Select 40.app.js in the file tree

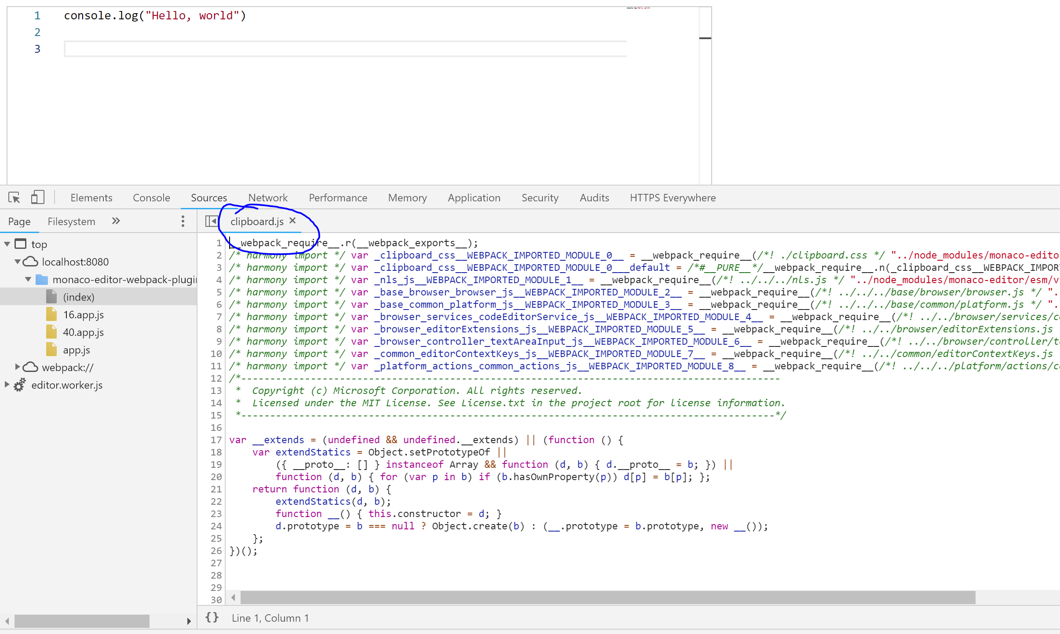pos(84,332)
